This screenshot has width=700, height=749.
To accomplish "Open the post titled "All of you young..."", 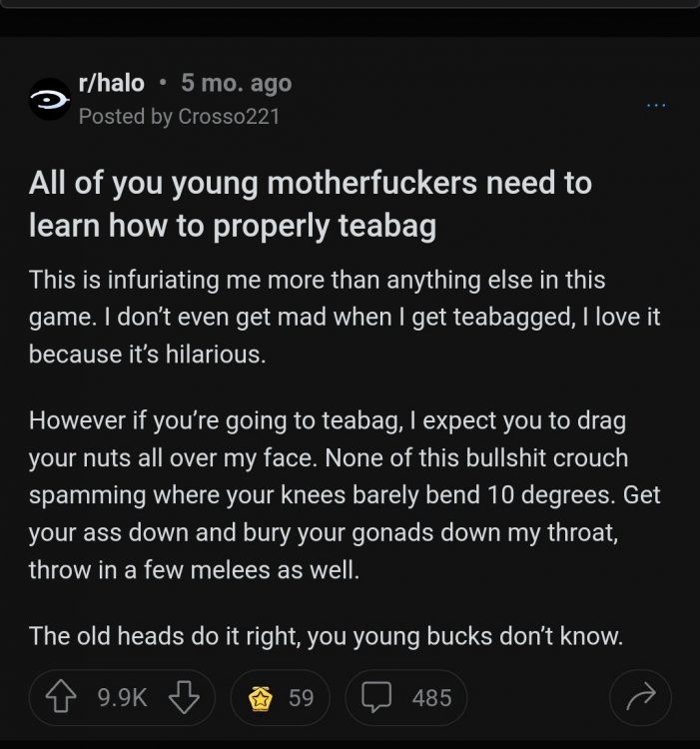I will 310,205.
